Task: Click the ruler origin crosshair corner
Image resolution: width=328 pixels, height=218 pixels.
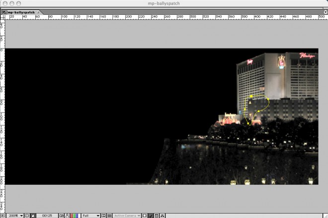Action: click(x=4, y=17)
